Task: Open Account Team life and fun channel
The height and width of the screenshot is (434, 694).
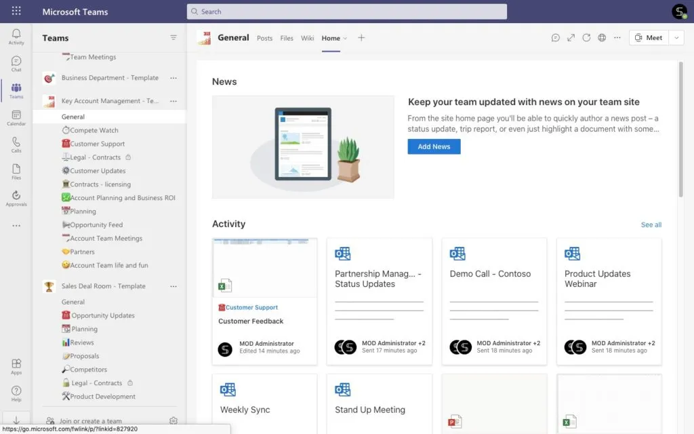Action: (109, 265)
